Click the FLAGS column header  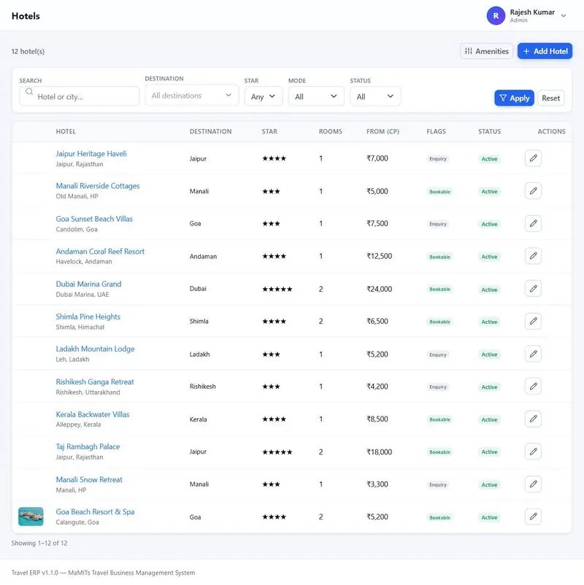pos(436,131)
